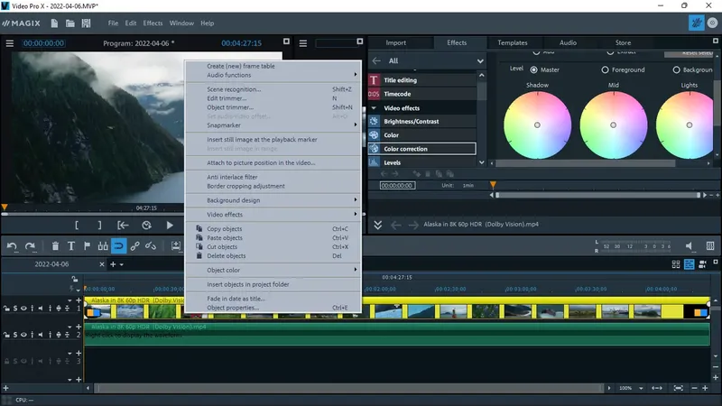Open the Levels effect
The width and height of the screenshot is (722, 406).
coord(421,162)
